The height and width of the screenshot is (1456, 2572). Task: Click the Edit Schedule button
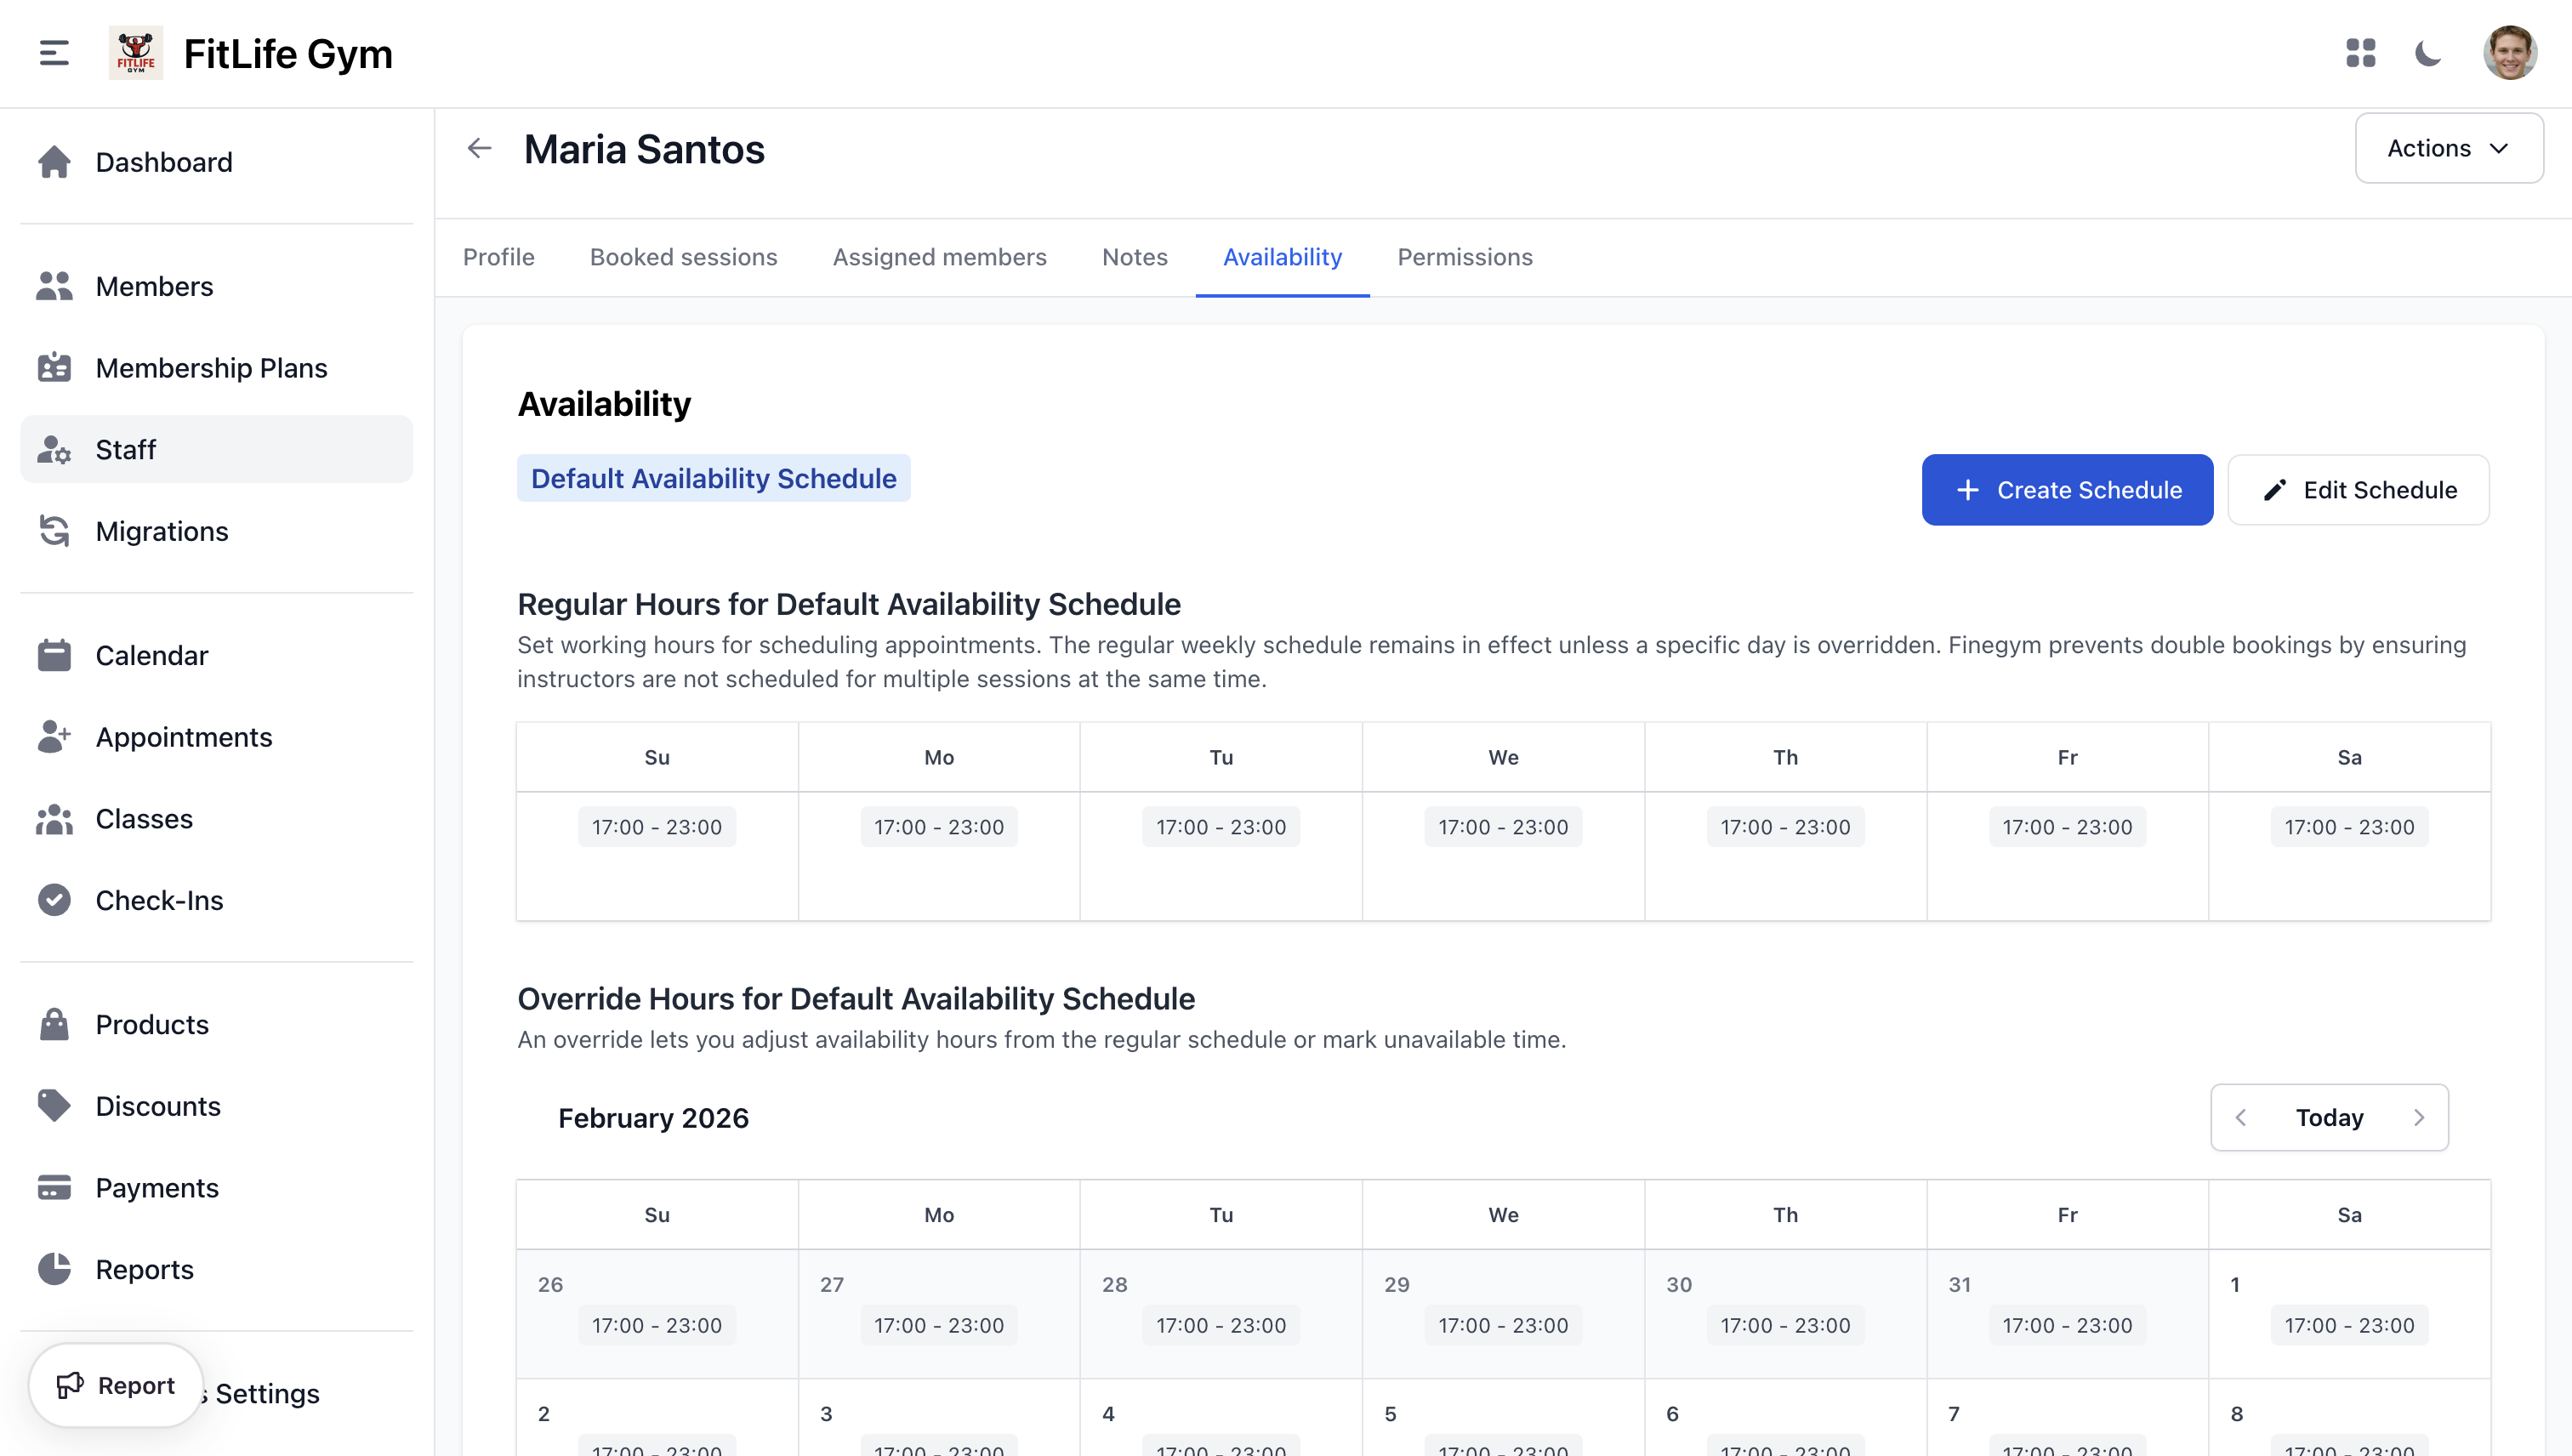(x=2358, y=490)
